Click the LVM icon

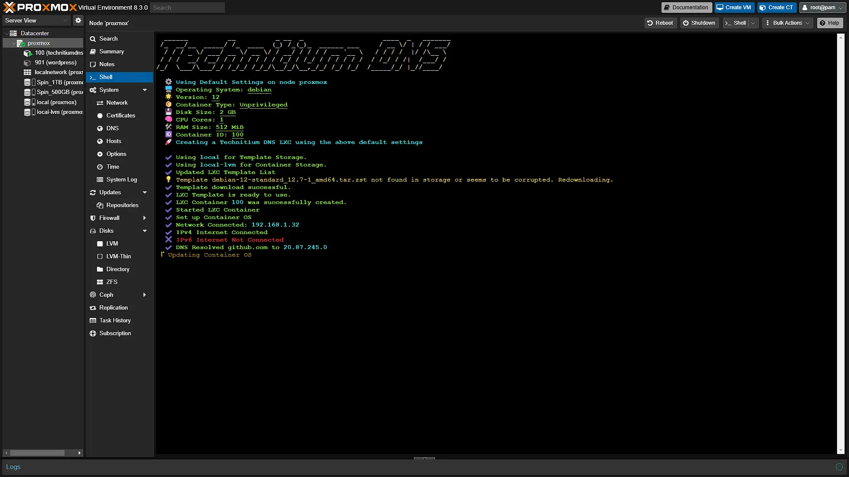click(x=100, y=244)
